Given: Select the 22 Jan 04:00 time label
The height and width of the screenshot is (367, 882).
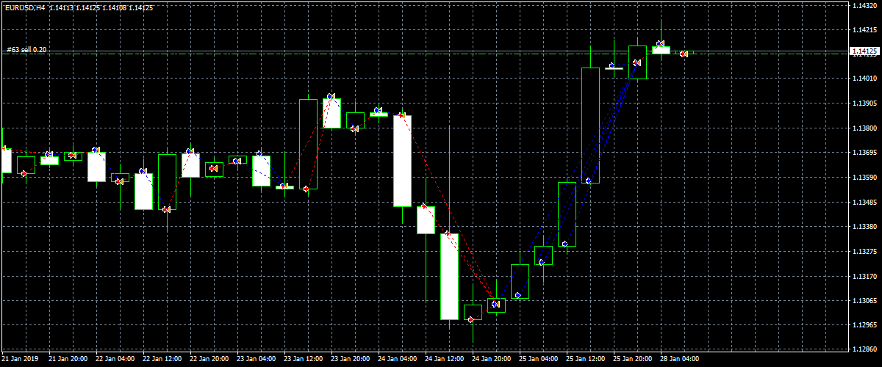Looking at the screenshot, I should pos(115,360).
